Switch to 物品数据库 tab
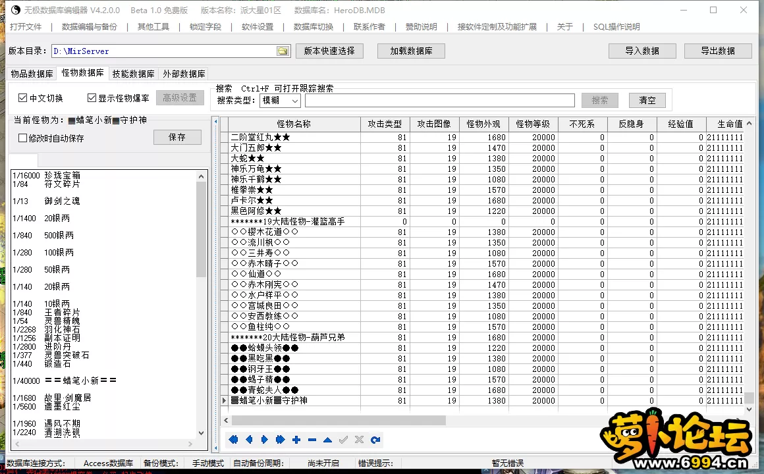The height and width of the screenshot is (474, 764). (32, 74)
